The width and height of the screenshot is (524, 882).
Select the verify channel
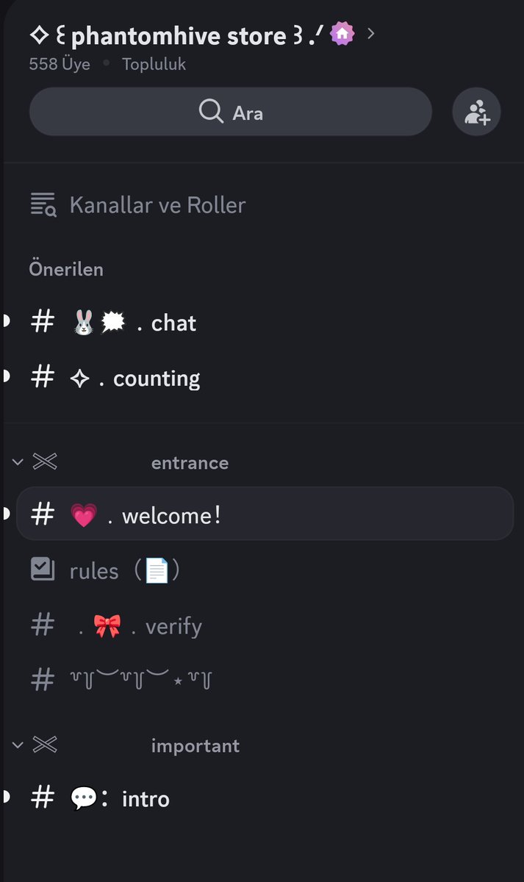[265, 625]
